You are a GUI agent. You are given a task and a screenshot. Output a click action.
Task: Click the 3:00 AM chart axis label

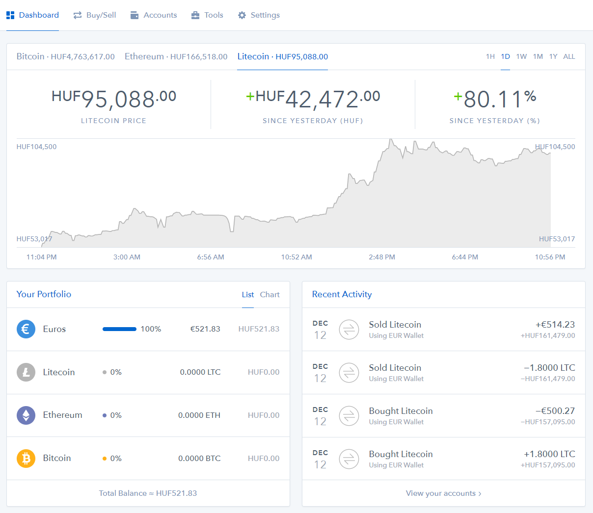[127, 257]
